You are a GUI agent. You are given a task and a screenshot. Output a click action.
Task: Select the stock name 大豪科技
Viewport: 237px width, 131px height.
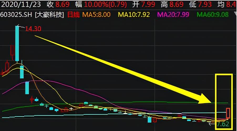point(50,15)
